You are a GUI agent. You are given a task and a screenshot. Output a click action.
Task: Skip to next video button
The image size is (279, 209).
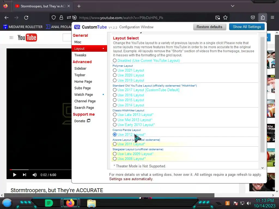point(25,175)
